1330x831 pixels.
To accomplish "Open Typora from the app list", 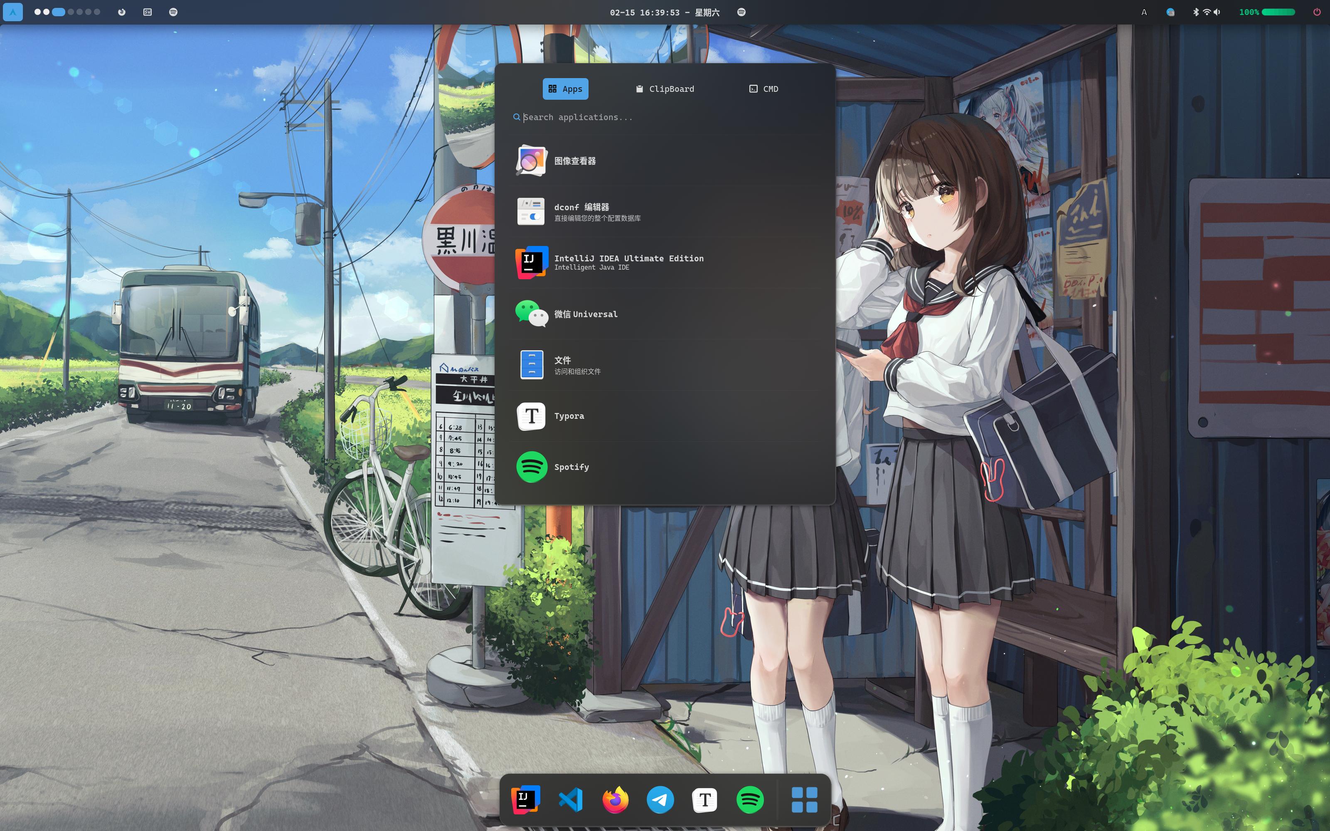I will coord(569,416).
